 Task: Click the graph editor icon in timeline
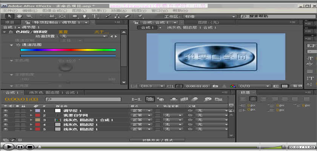[218, 99]
